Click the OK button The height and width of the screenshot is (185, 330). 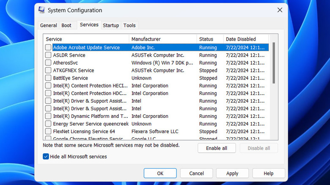pos(160,173)
